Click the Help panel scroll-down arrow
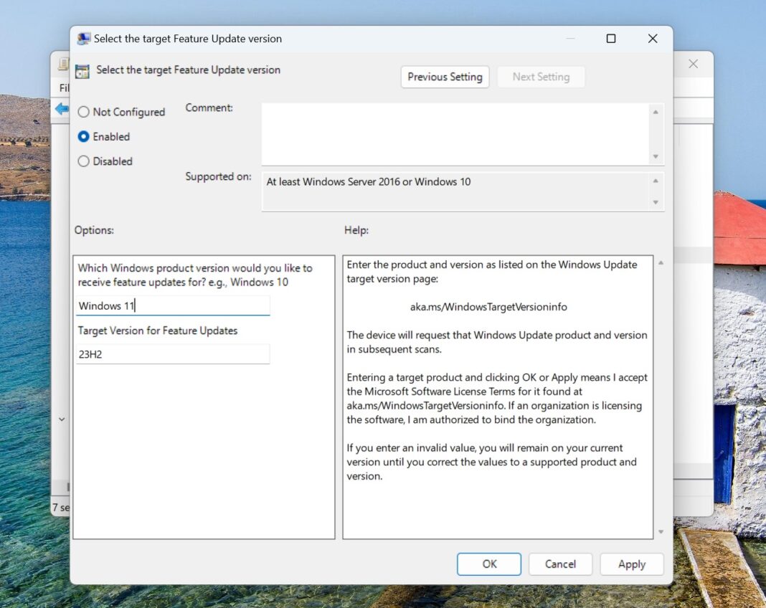This screenshot has height=608, width=766. [660, 532]
